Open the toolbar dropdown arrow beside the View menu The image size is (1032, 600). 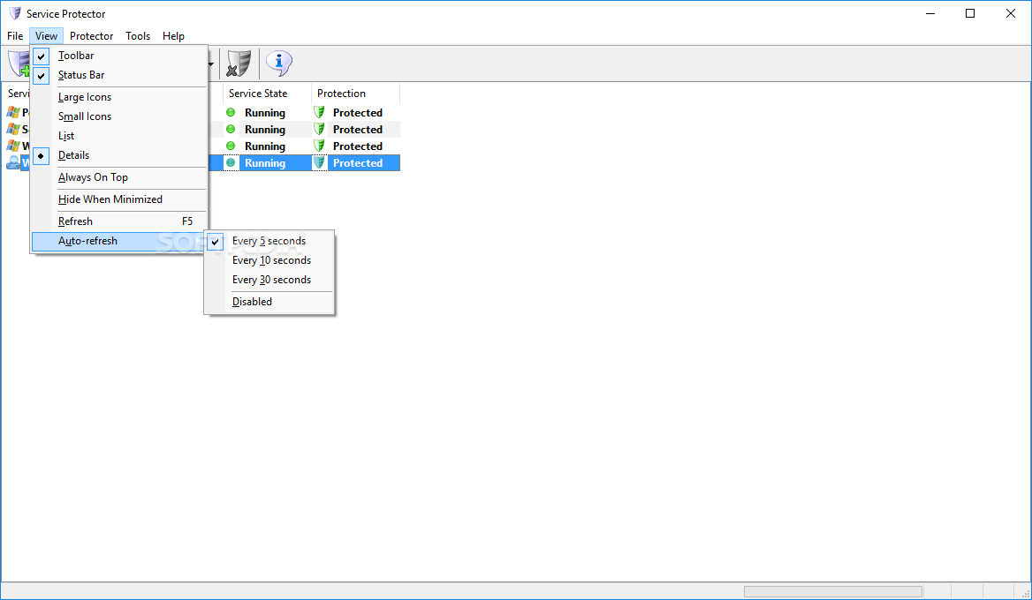click(x=211, y=64)
